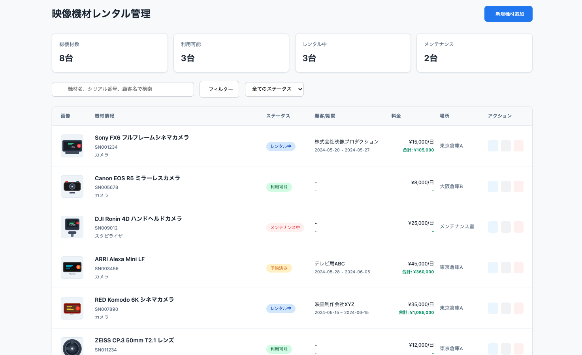The width and height of the screenshot is (582, 355).
Task: Click the 予約済み status badge
Action: 279,268
